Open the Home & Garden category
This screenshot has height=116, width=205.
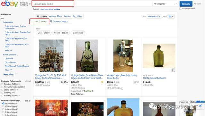pos(10,55)
